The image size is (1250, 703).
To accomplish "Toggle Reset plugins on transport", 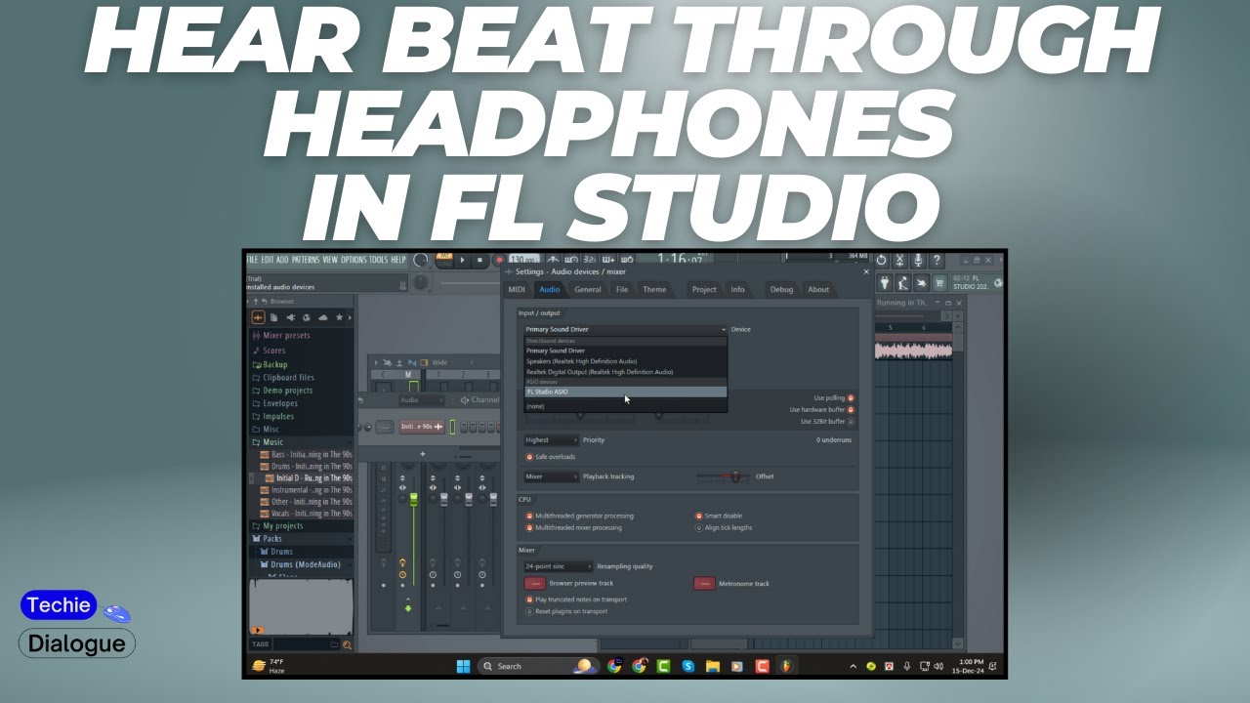I will point(530,611).
